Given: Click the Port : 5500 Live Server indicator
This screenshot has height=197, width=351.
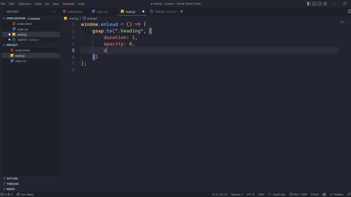Looking at the screenshot, I should [x=298, y=195].
